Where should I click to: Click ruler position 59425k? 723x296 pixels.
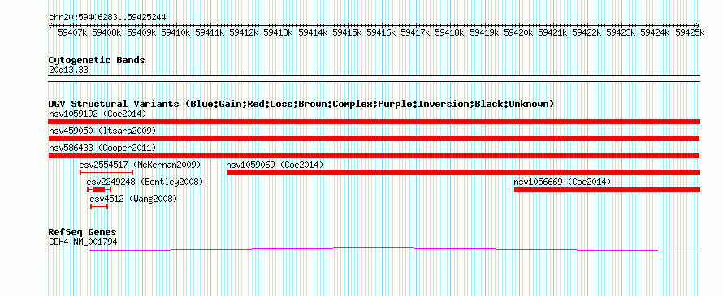pyautogui.click(x=690, y=32)
